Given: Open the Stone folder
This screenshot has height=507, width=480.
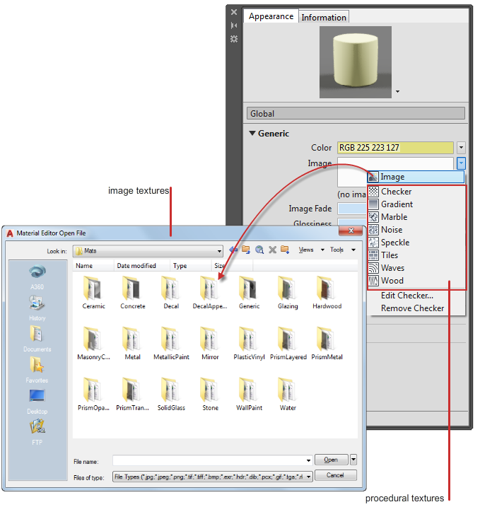Looking at the screenshot, I should pyautogui.click(x=210, y=394).
